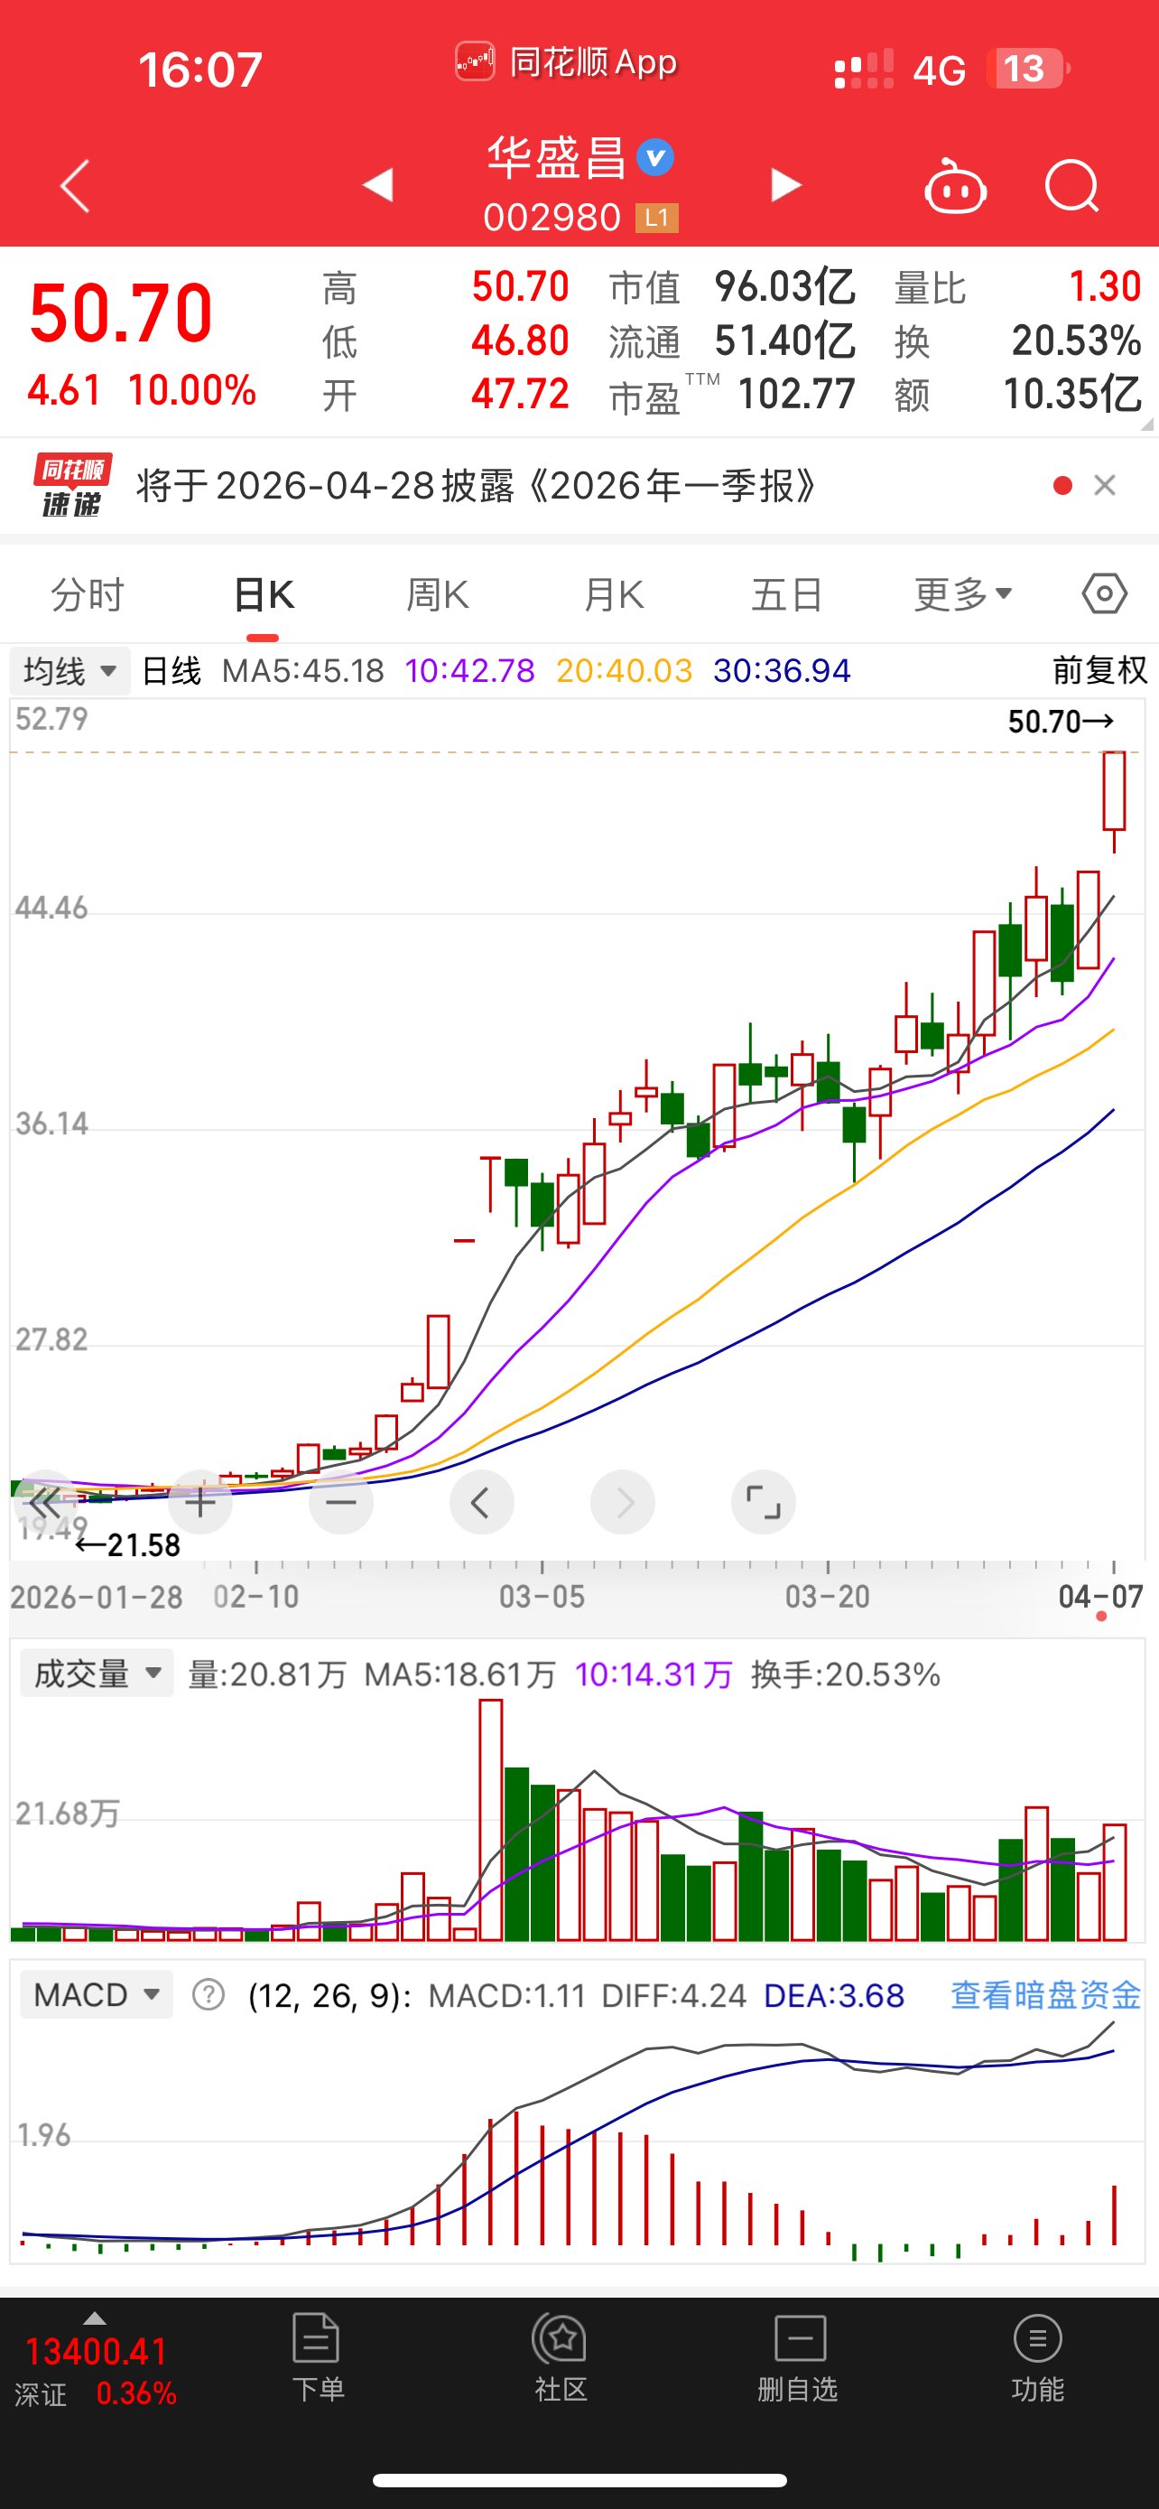Dismiss the 同花顺速递 announcement banner
This screenshot has height=2509, width=1159.
1105,485
